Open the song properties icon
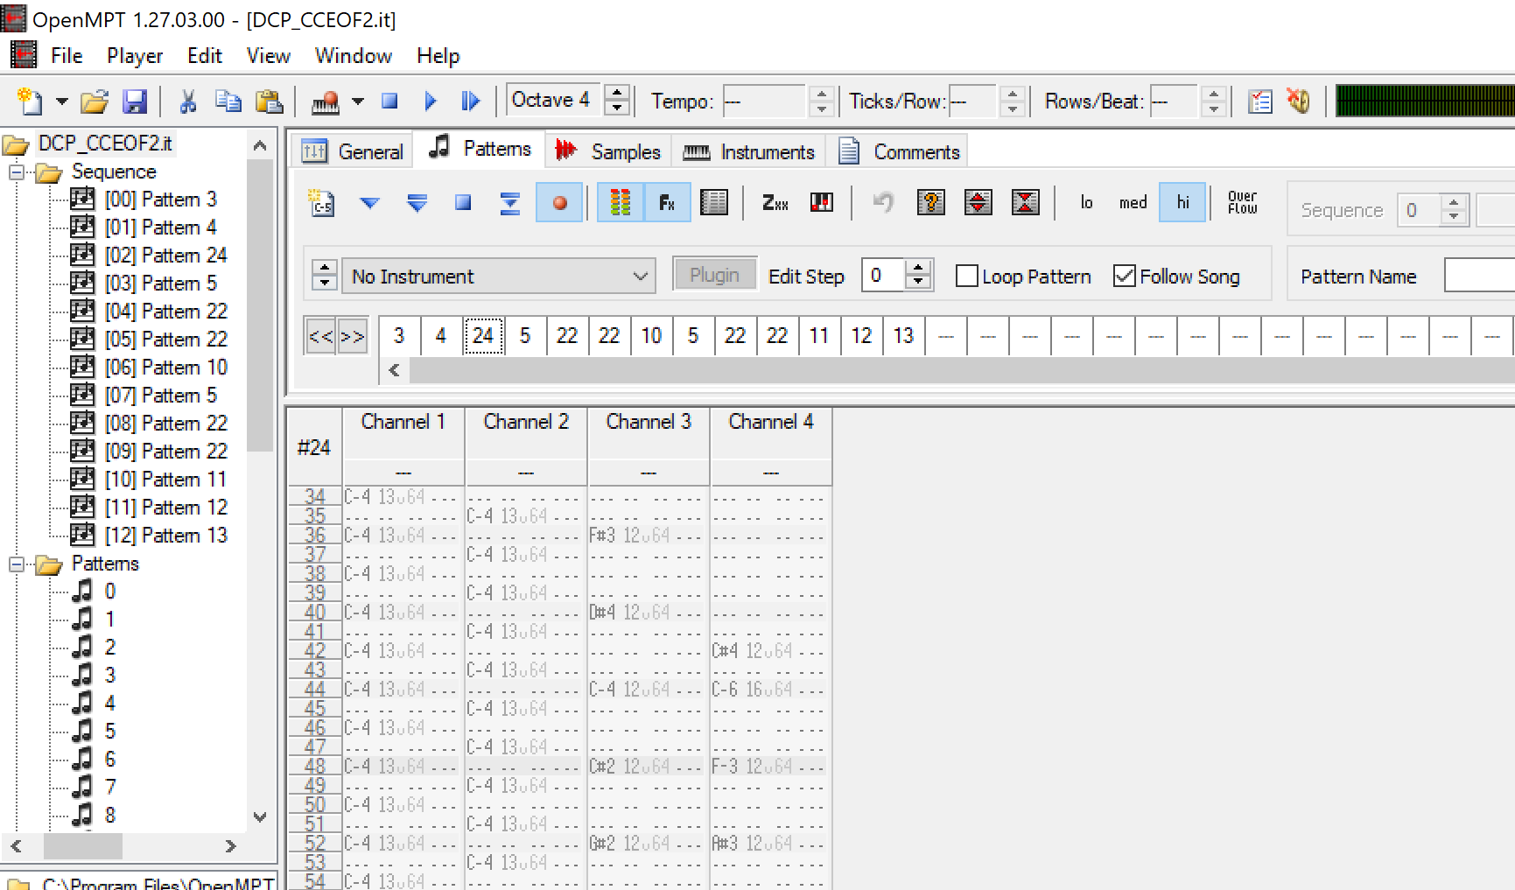This screenshot has width=1515, height=890. click(x=1259, y=102)
